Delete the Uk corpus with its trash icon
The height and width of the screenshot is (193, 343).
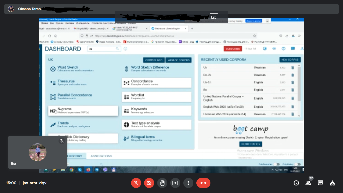coord(293,68)
